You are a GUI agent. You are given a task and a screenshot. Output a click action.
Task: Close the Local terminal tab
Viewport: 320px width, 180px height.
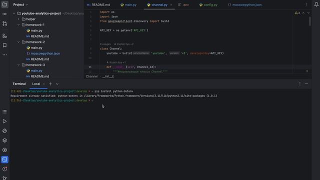(43, 84)
